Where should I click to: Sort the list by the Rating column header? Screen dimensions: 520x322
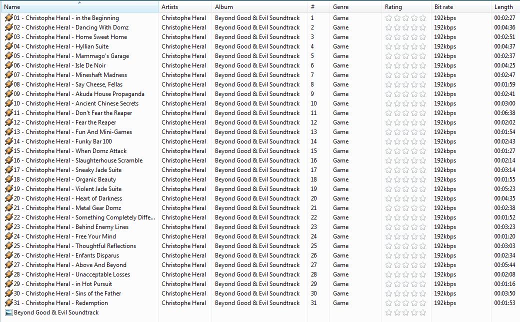(x=406, y=6)
